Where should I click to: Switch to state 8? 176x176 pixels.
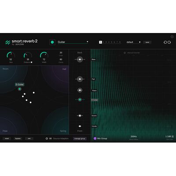tap(120, 42)
